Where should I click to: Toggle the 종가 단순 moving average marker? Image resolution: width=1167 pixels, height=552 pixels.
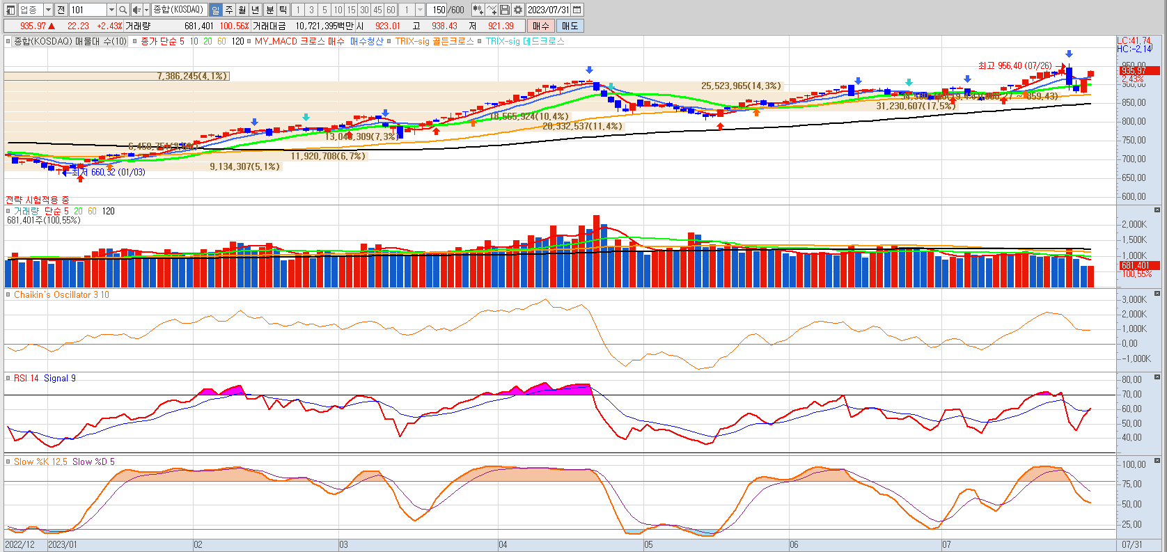click(135, 41)
